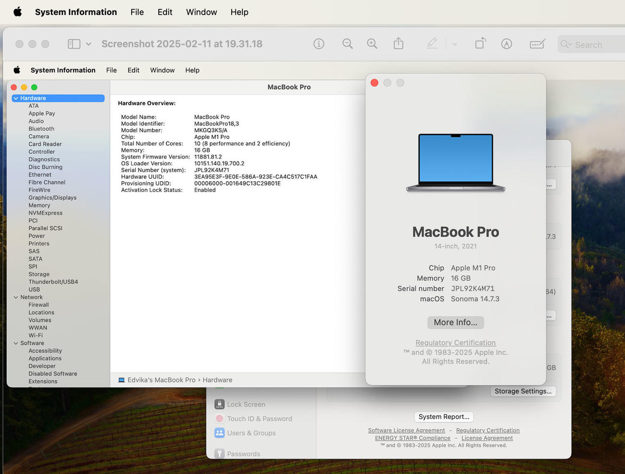The image size is (625, 474).
Task: Open Window menu in the topmost menu bar
Action: point(201,12)
